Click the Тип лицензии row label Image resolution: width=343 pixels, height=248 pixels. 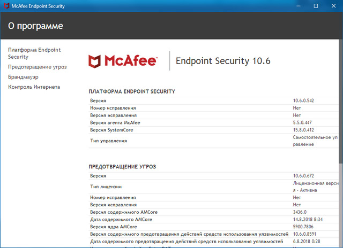(106, 187)
